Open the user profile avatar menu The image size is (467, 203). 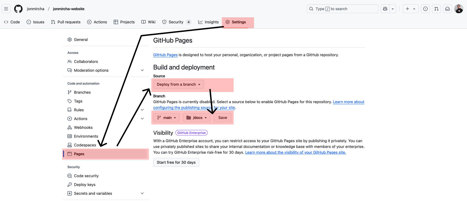tap(459, 9)
